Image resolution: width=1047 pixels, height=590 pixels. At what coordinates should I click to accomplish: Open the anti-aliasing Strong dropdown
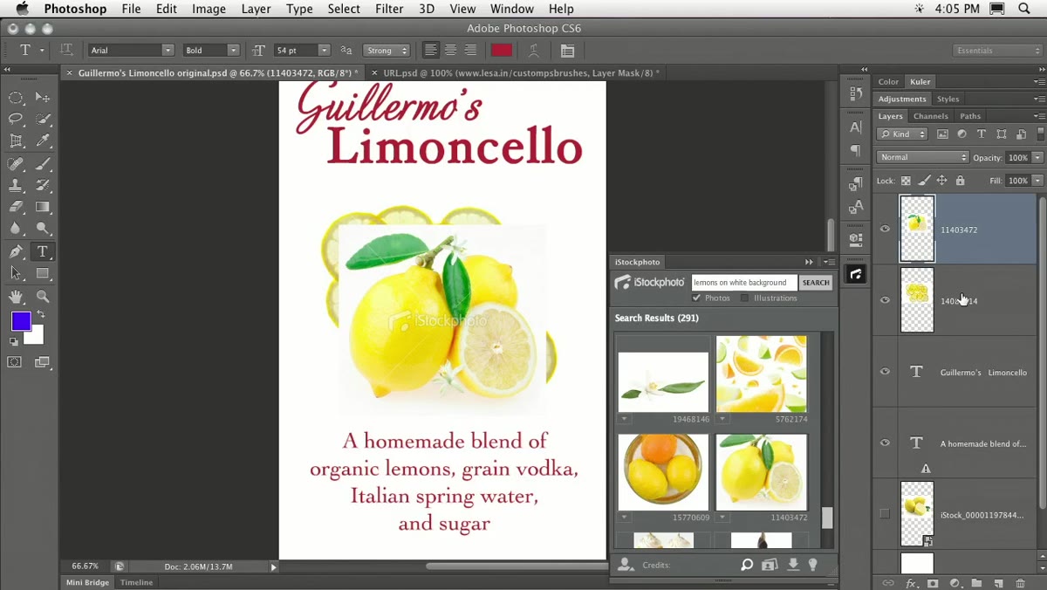coord(386,51)
